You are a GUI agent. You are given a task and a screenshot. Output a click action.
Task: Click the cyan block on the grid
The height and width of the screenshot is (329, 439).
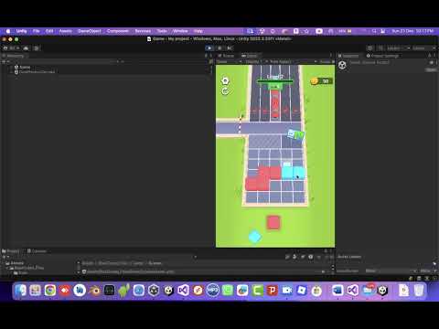(x=293, y=172)
